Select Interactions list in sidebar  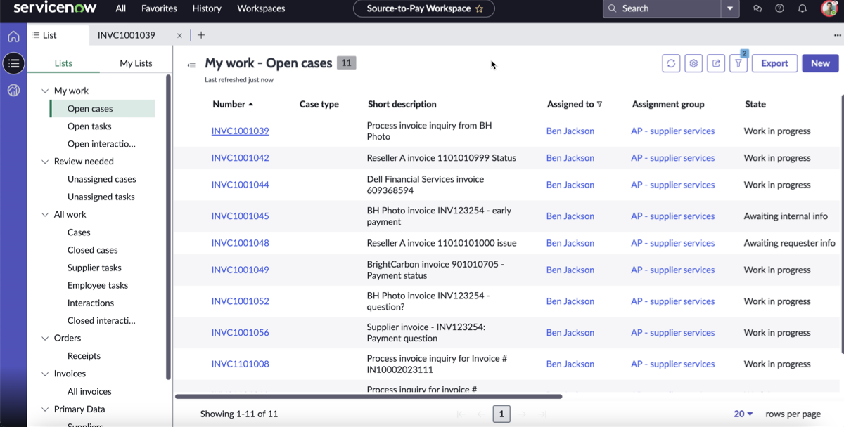(x=90, y=303)
